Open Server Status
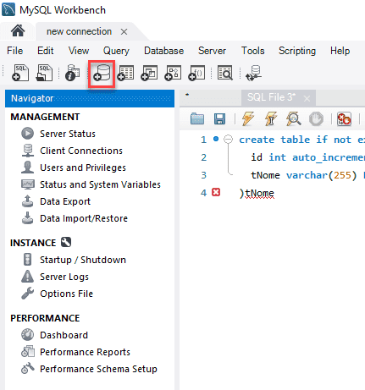This screenshot has width=365, height=390. pyautogui.click(x=68, y=134)
